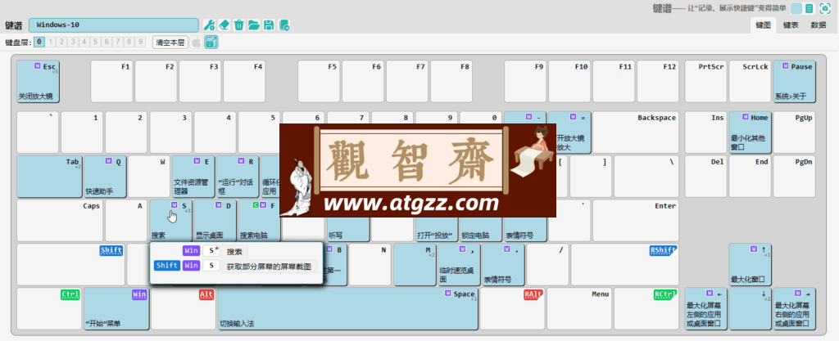Click the PrtScr key
Image resolution: width=839 pixels, height=341 pixels.
[x=705, y=81]
